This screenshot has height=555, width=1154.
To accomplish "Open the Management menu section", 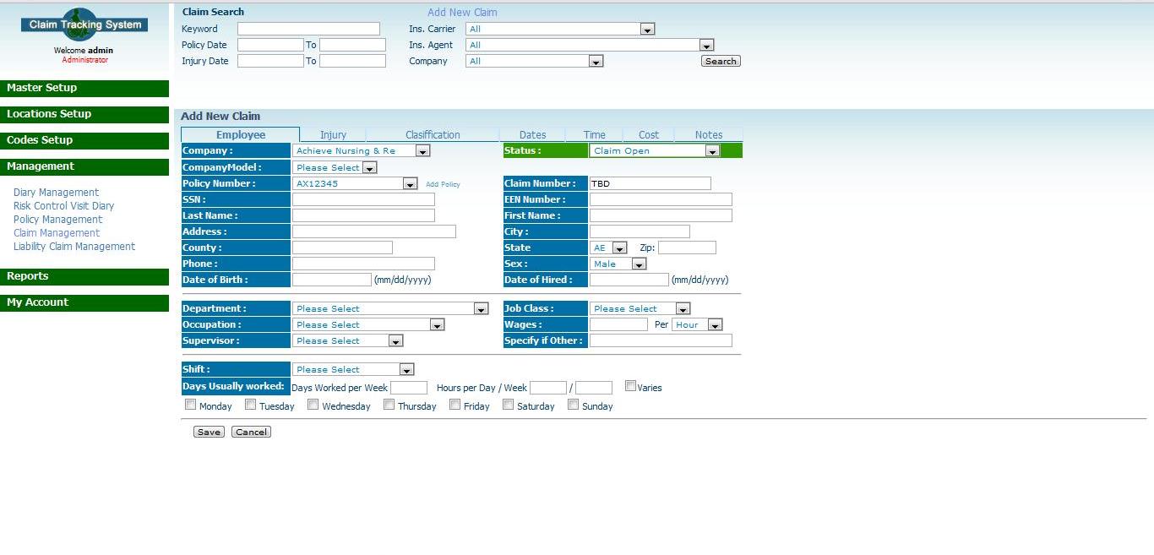I will [x=84, y=166].
